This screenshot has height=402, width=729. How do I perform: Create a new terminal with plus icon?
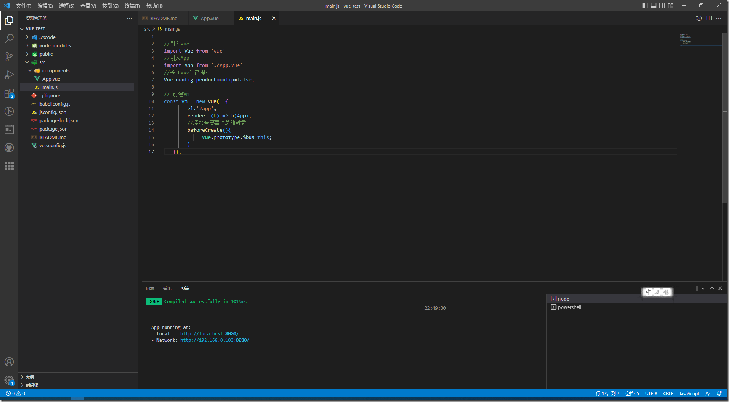pos(696,288)
